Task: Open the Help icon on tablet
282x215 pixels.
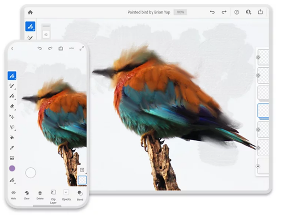Action: click(x=237, y=12)
